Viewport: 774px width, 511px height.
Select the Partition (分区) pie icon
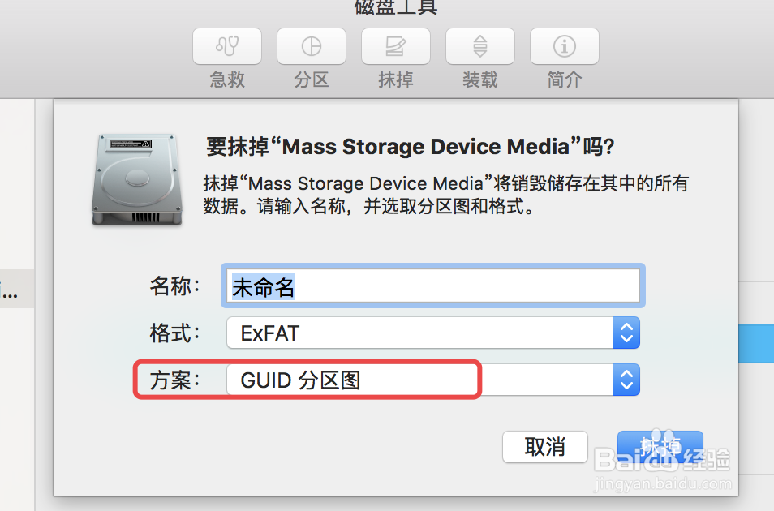[312, 46]
